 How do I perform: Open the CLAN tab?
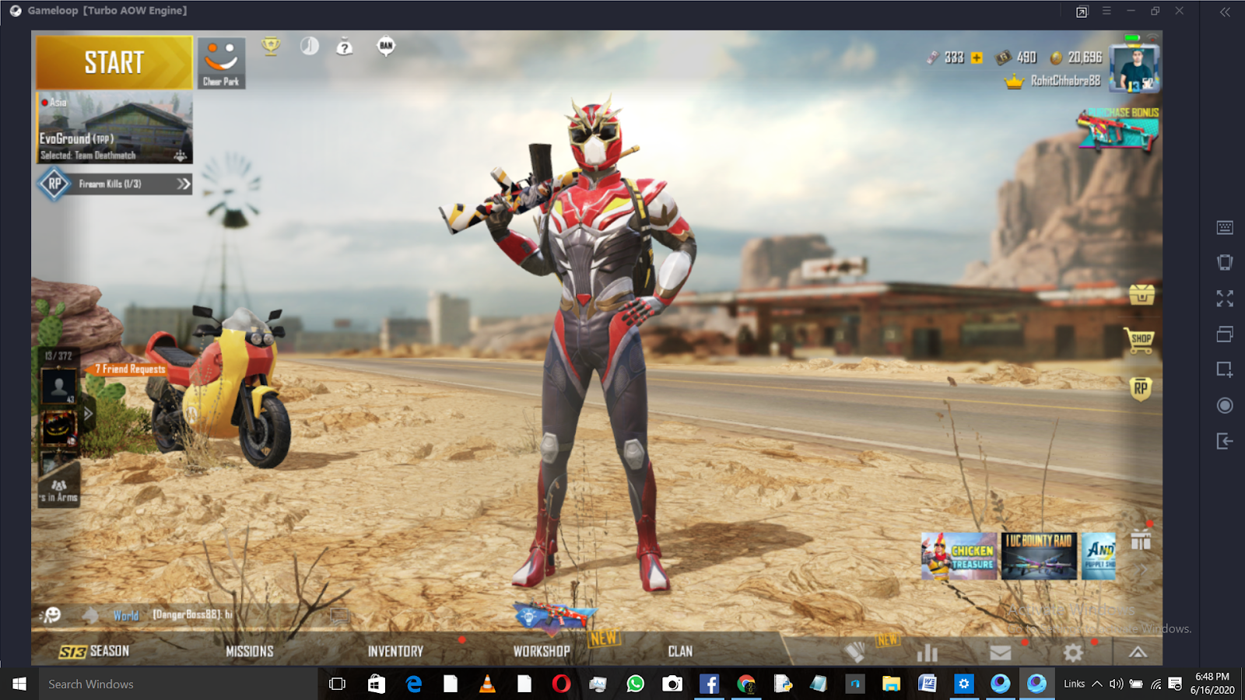(680, 651)
